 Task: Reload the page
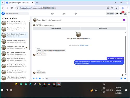tap(12, 8)
